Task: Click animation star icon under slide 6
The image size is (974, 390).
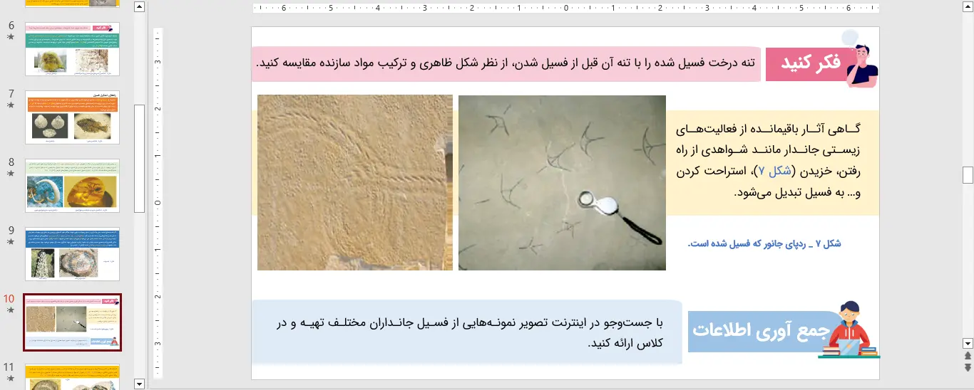Action: [x=11, y=37]
